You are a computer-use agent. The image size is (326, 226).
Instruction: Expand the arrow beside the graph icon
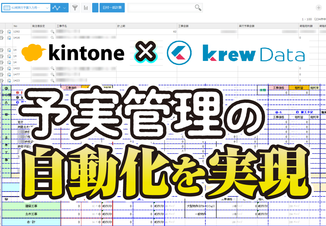tap(65, 8)
